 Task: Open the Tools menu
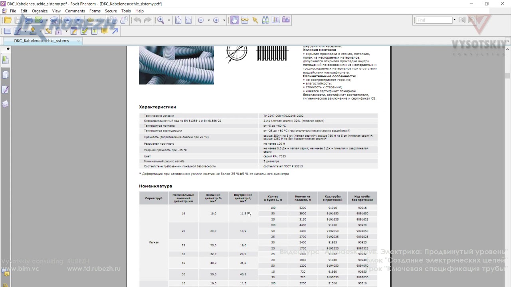126,11
